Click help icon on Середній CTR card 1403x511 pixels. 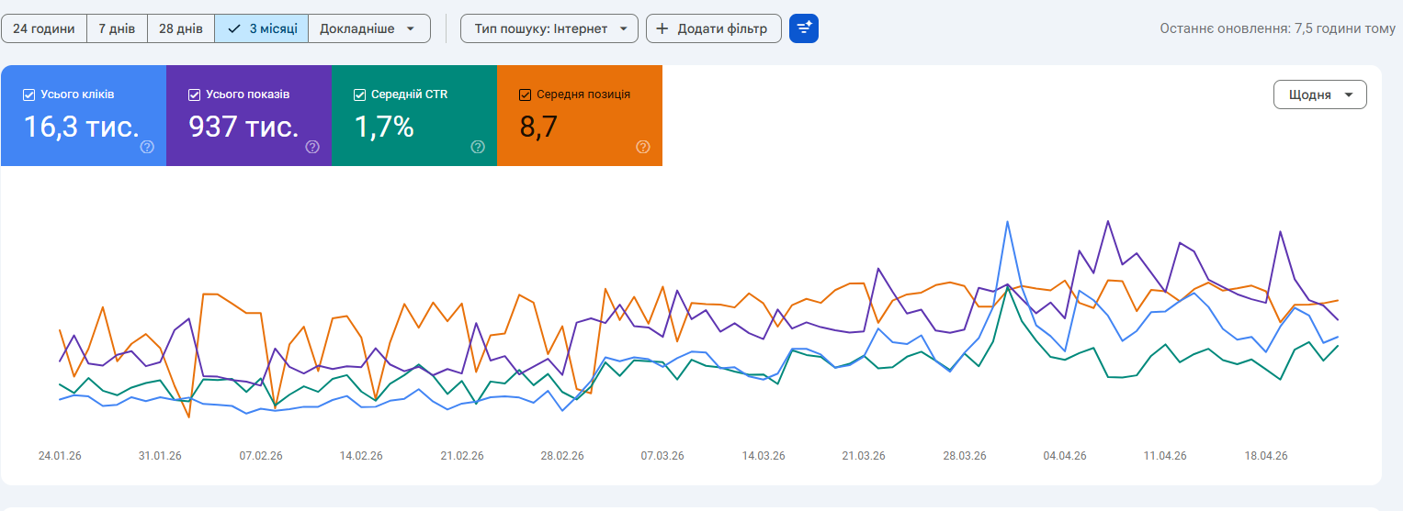pyautogui.click(x=478, y=147)
